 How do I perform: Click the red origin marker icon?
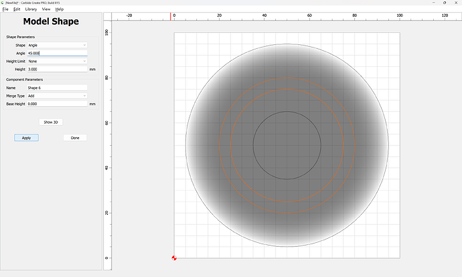tap(174, 258)
